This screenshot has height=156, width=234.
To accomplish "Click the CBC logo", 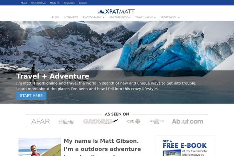I will tap(134, 121).
